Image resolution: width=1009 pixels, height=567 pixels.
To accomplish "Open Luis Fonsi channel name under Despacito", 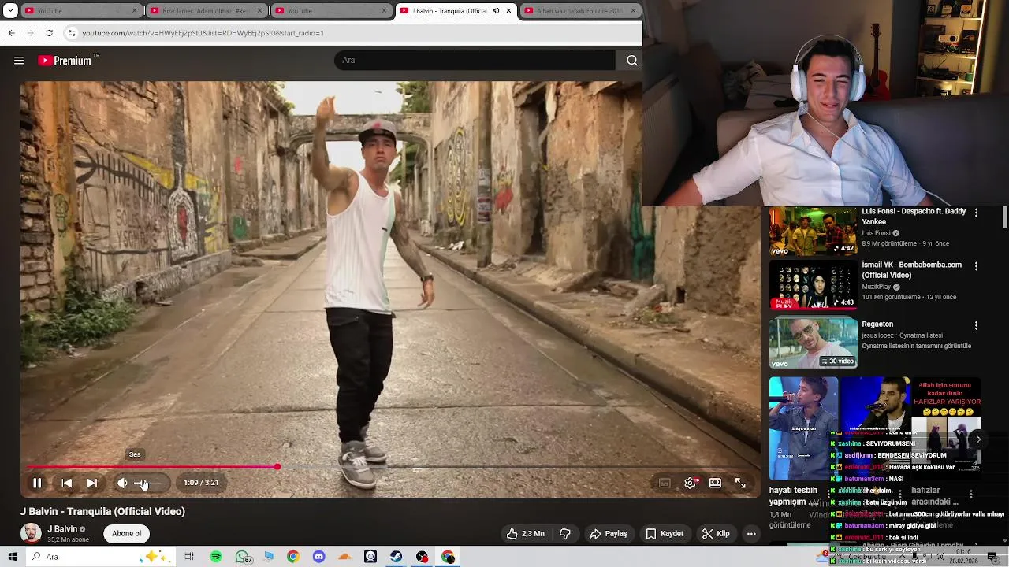I will pyautogui.click(x=876, y=233).
